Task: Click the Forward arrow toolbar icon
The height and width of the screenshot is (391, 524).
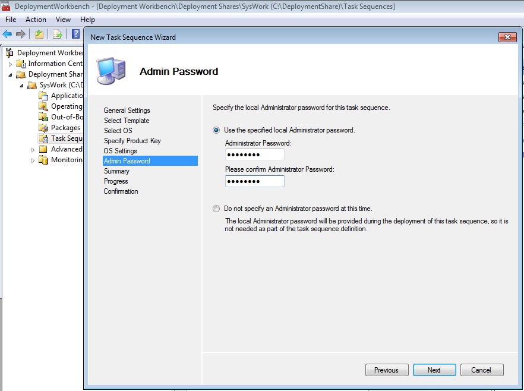Action: click(21, 34)
